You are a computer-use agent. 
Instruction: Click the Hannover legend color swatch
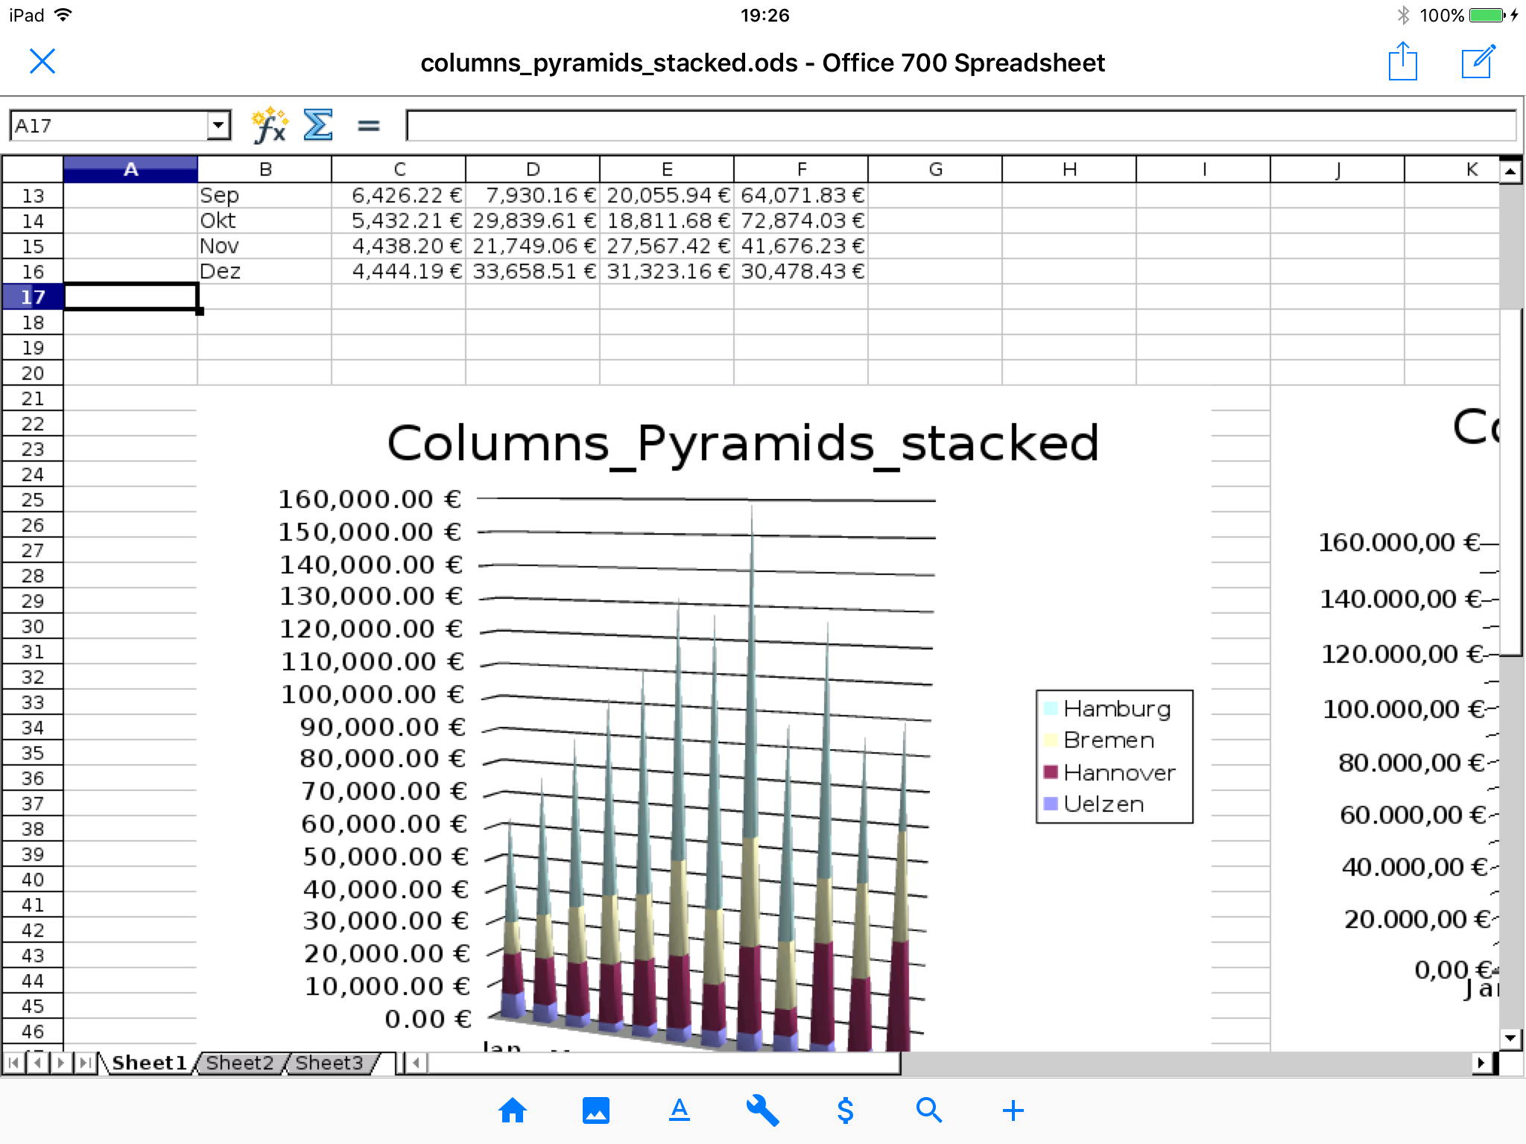click(1051, 772)
